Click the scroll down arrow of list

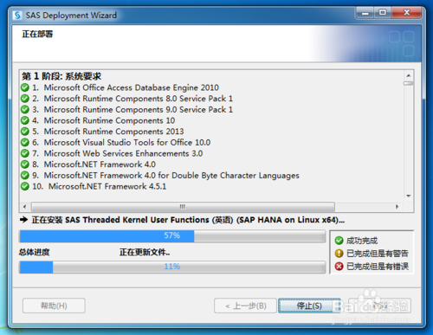click(x=409, y=196)
